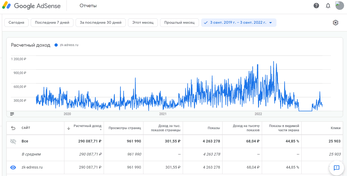
Task: Click the Отчеты page title
Action: point(88,6)
